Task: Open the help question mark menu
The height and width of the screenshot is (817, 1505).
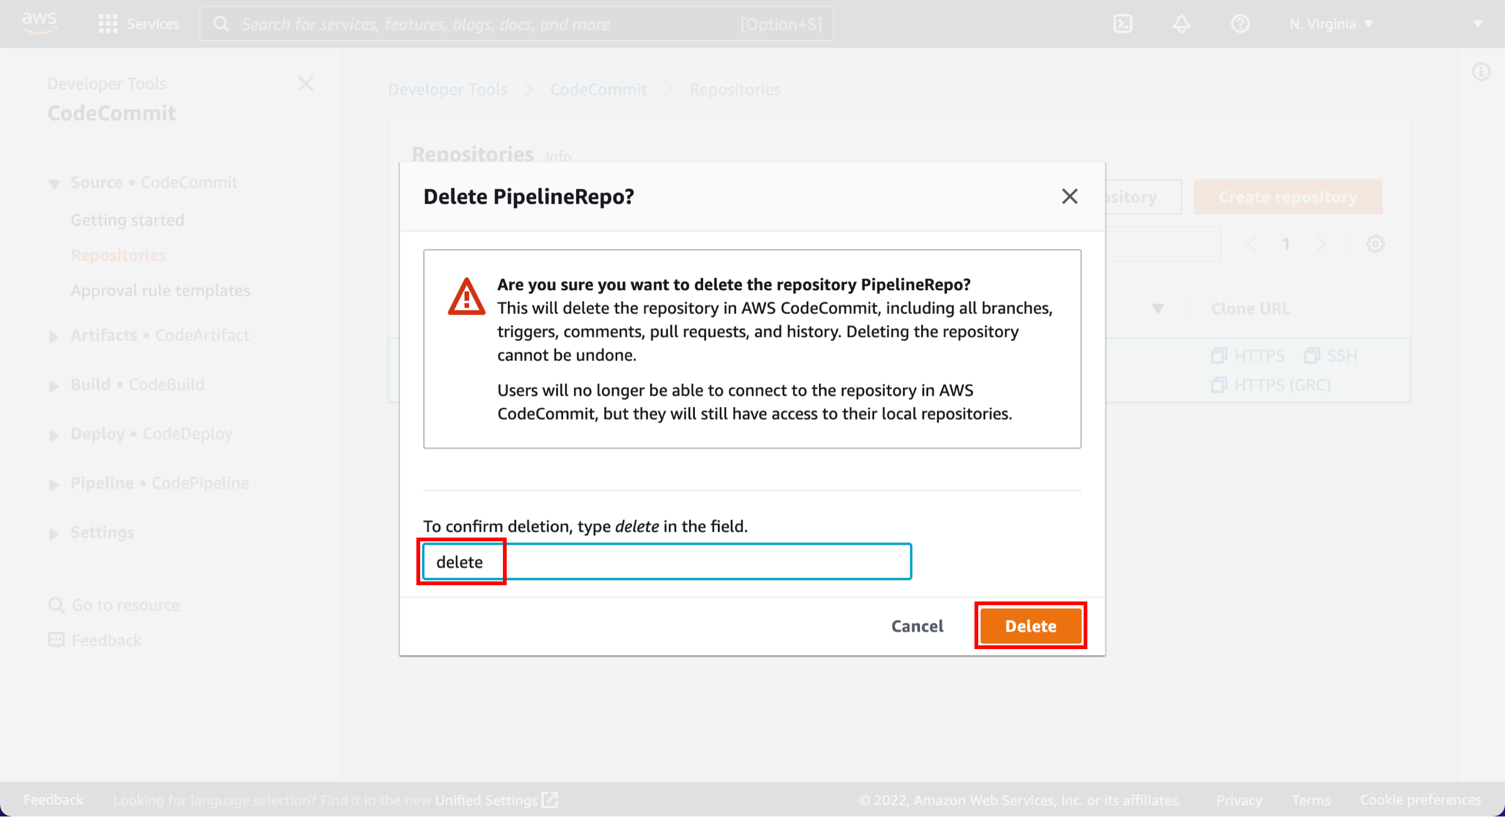Action: (1240, 24)
